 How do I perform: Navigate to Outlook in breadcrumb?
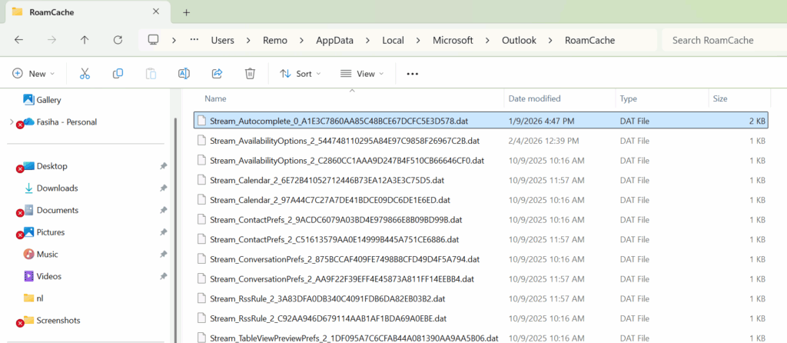click(x=519, y=41)
